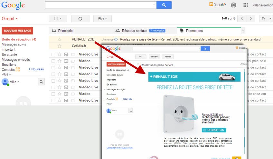273x159 pixels.
Task: Open Messages suivis folder
Action: click(14, 45)
